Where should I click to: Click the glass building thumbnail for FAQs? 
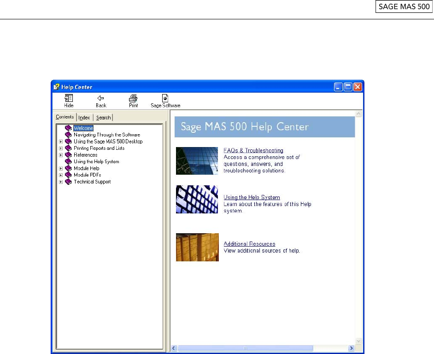point(197,161)
